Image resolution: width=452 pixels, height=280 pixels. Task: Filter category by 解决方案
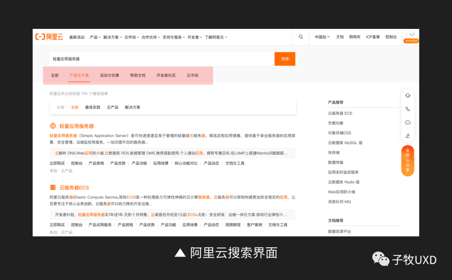click(x=132, y=107)
